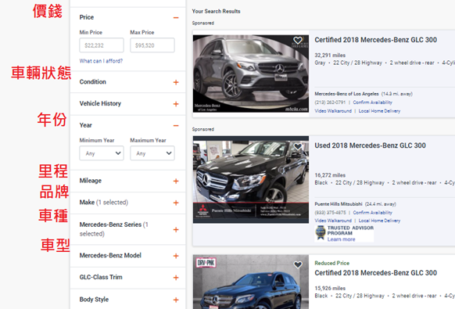Expand the Body Style filter
Image resolution: width=455 pixels, height=309 pixels.
[176, 300]
